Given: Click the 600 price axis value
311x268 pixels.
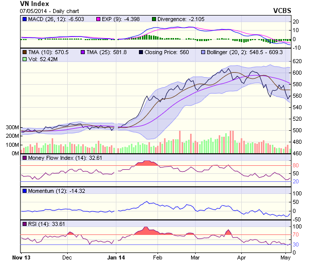Looking at the screenshot, I should (x=298, y=73).
